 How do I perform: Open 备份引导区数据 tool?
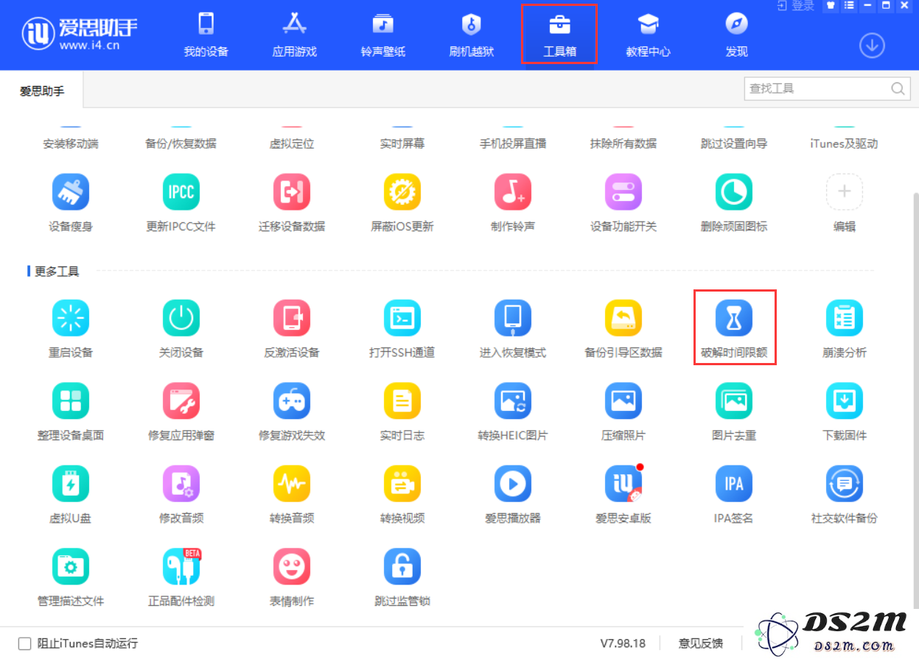point(623,318)
